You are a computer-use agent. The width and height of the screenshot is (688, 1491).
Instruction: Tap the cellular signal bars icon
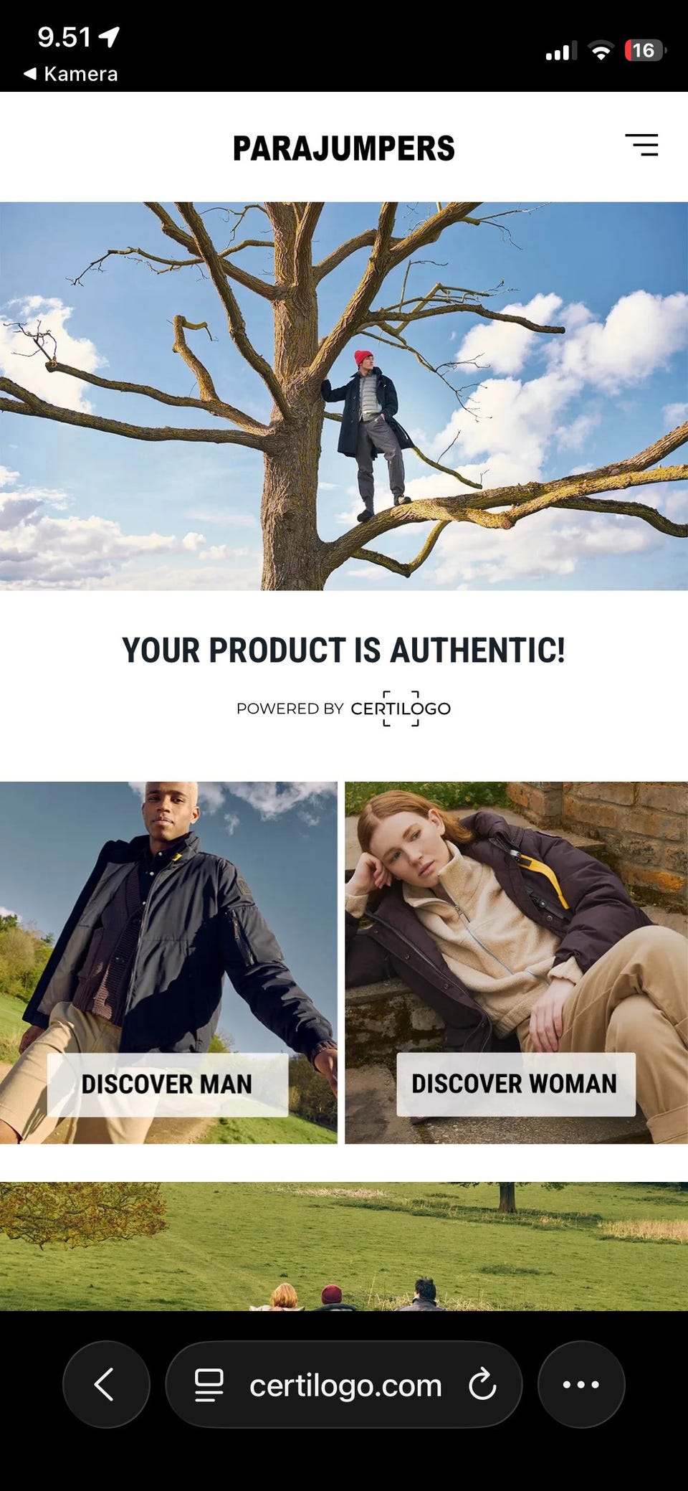[561, 51]
